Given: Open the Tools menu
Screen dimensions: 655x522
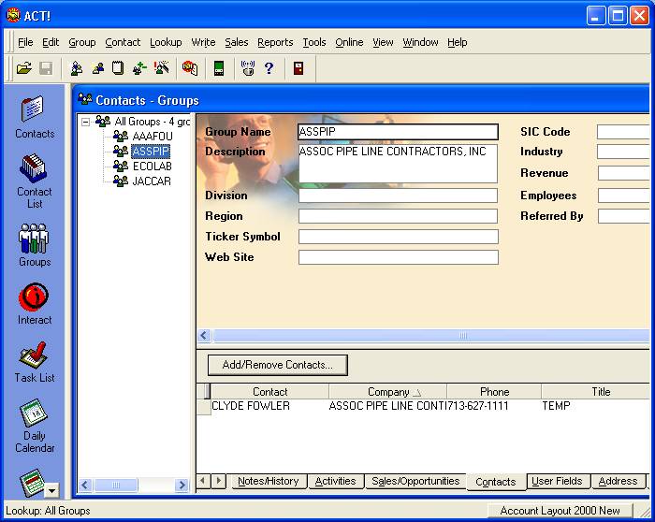Looking at the screenshot, I should pos(313,42).
